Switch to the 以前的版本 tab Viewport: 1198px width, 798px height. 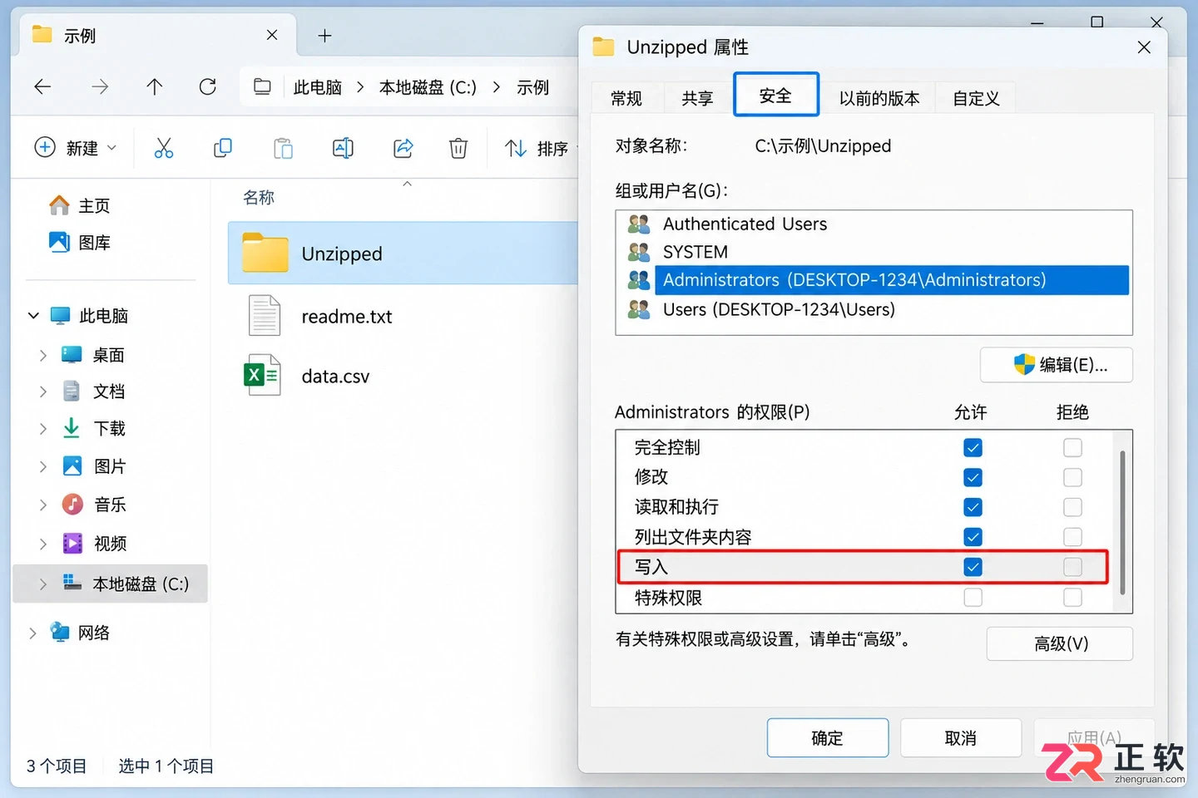pos(879,98)
